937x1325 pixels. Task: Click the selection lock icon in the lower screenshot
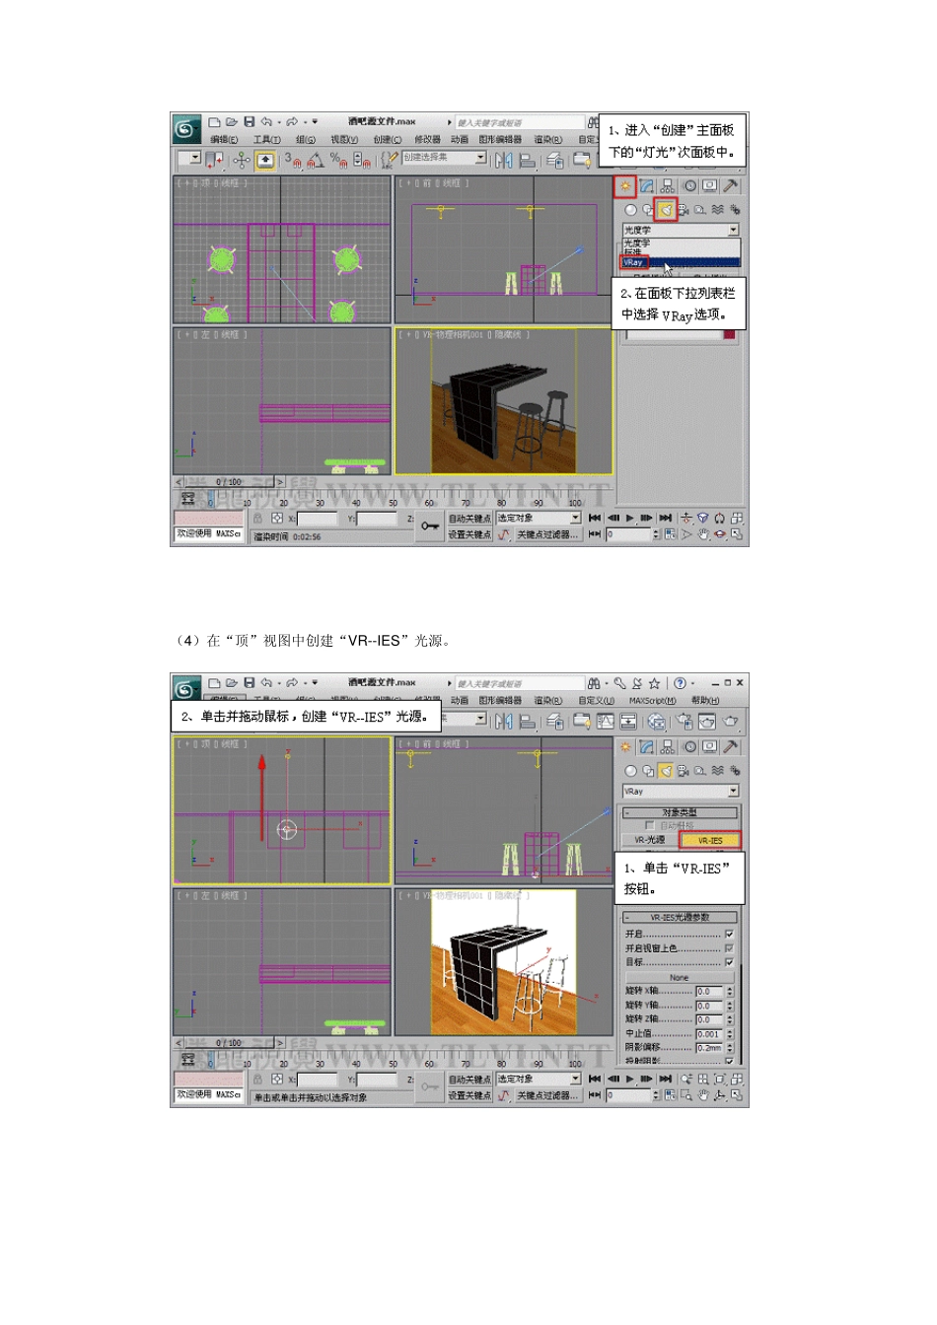(x=257, y=1080)
